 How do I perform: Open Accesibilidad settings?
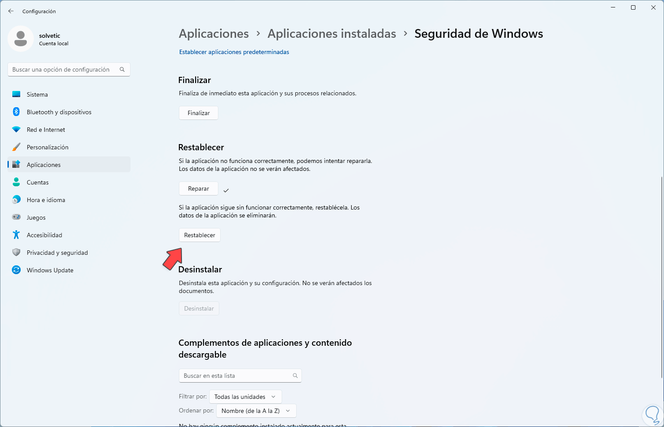pos(69,235)
